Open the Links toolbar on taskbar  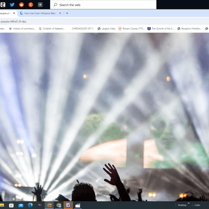197,205
